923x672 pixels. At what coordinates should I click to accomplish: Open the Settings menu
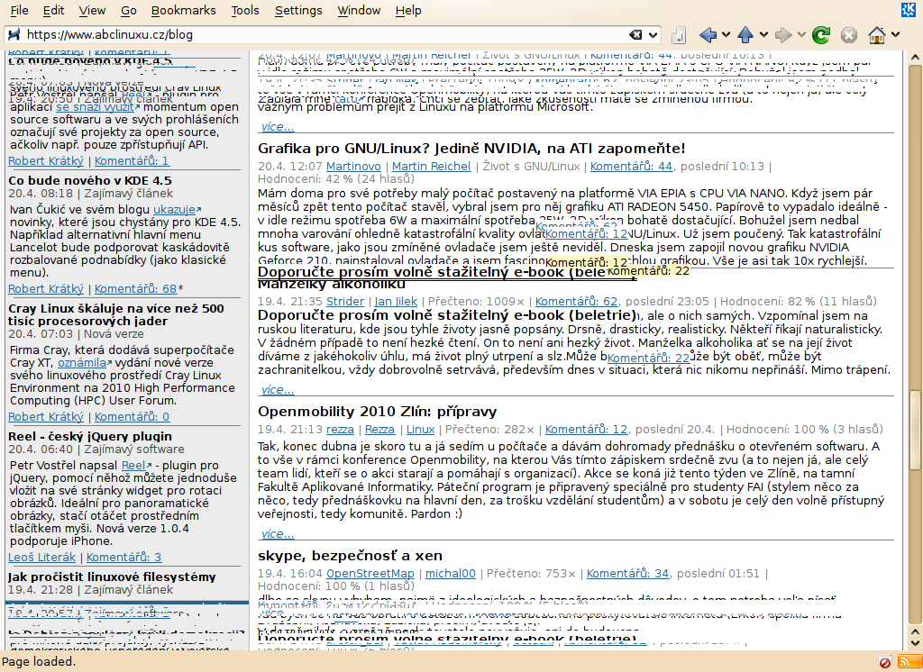pos(298,10)
